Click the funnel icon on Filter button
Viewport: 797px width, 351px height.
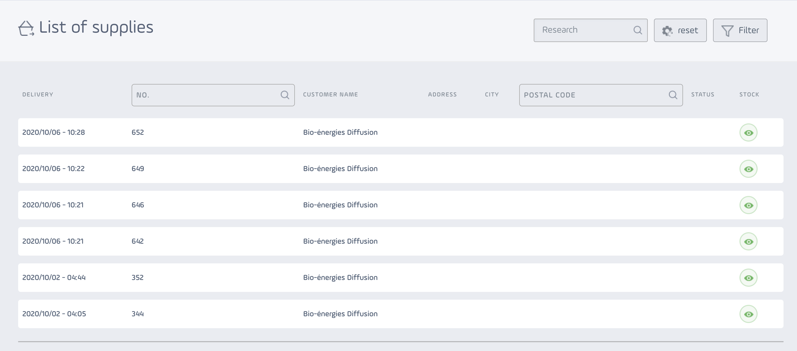[x=727, y=31]
